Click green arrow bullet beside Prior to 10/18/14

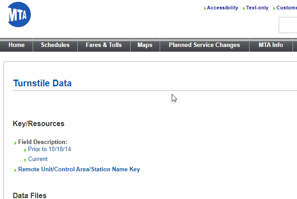coord(25,150)
